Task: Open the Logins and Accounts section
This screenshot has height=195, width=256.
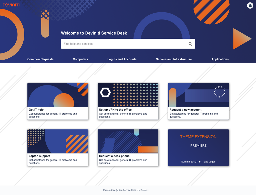Action: [x=122, y=59]
